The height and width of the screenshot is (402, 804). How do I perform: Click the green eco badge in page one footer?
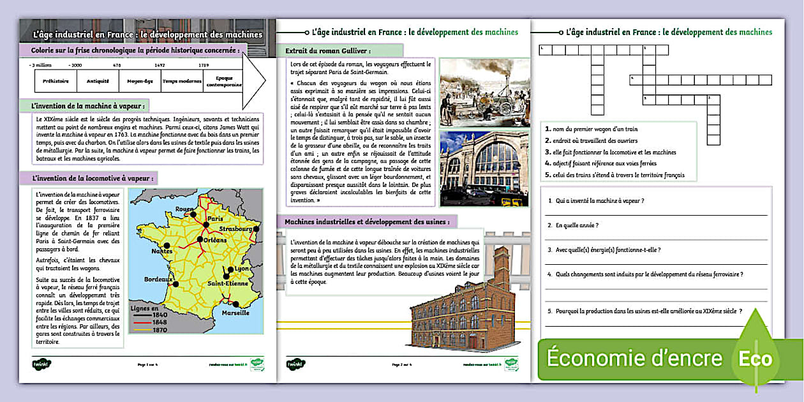[258, 364]
